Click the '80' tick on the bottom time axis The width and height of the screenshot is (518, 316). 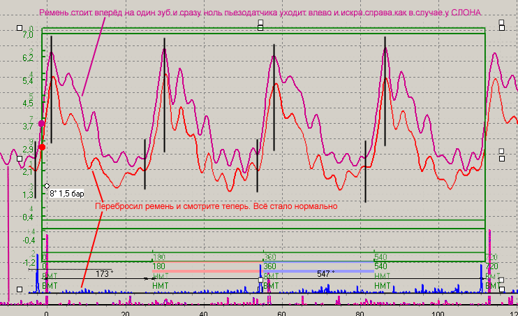(360, 313)
